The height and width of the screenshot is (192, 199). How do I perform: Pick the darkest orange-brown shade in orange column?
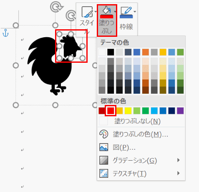(146, 90)
